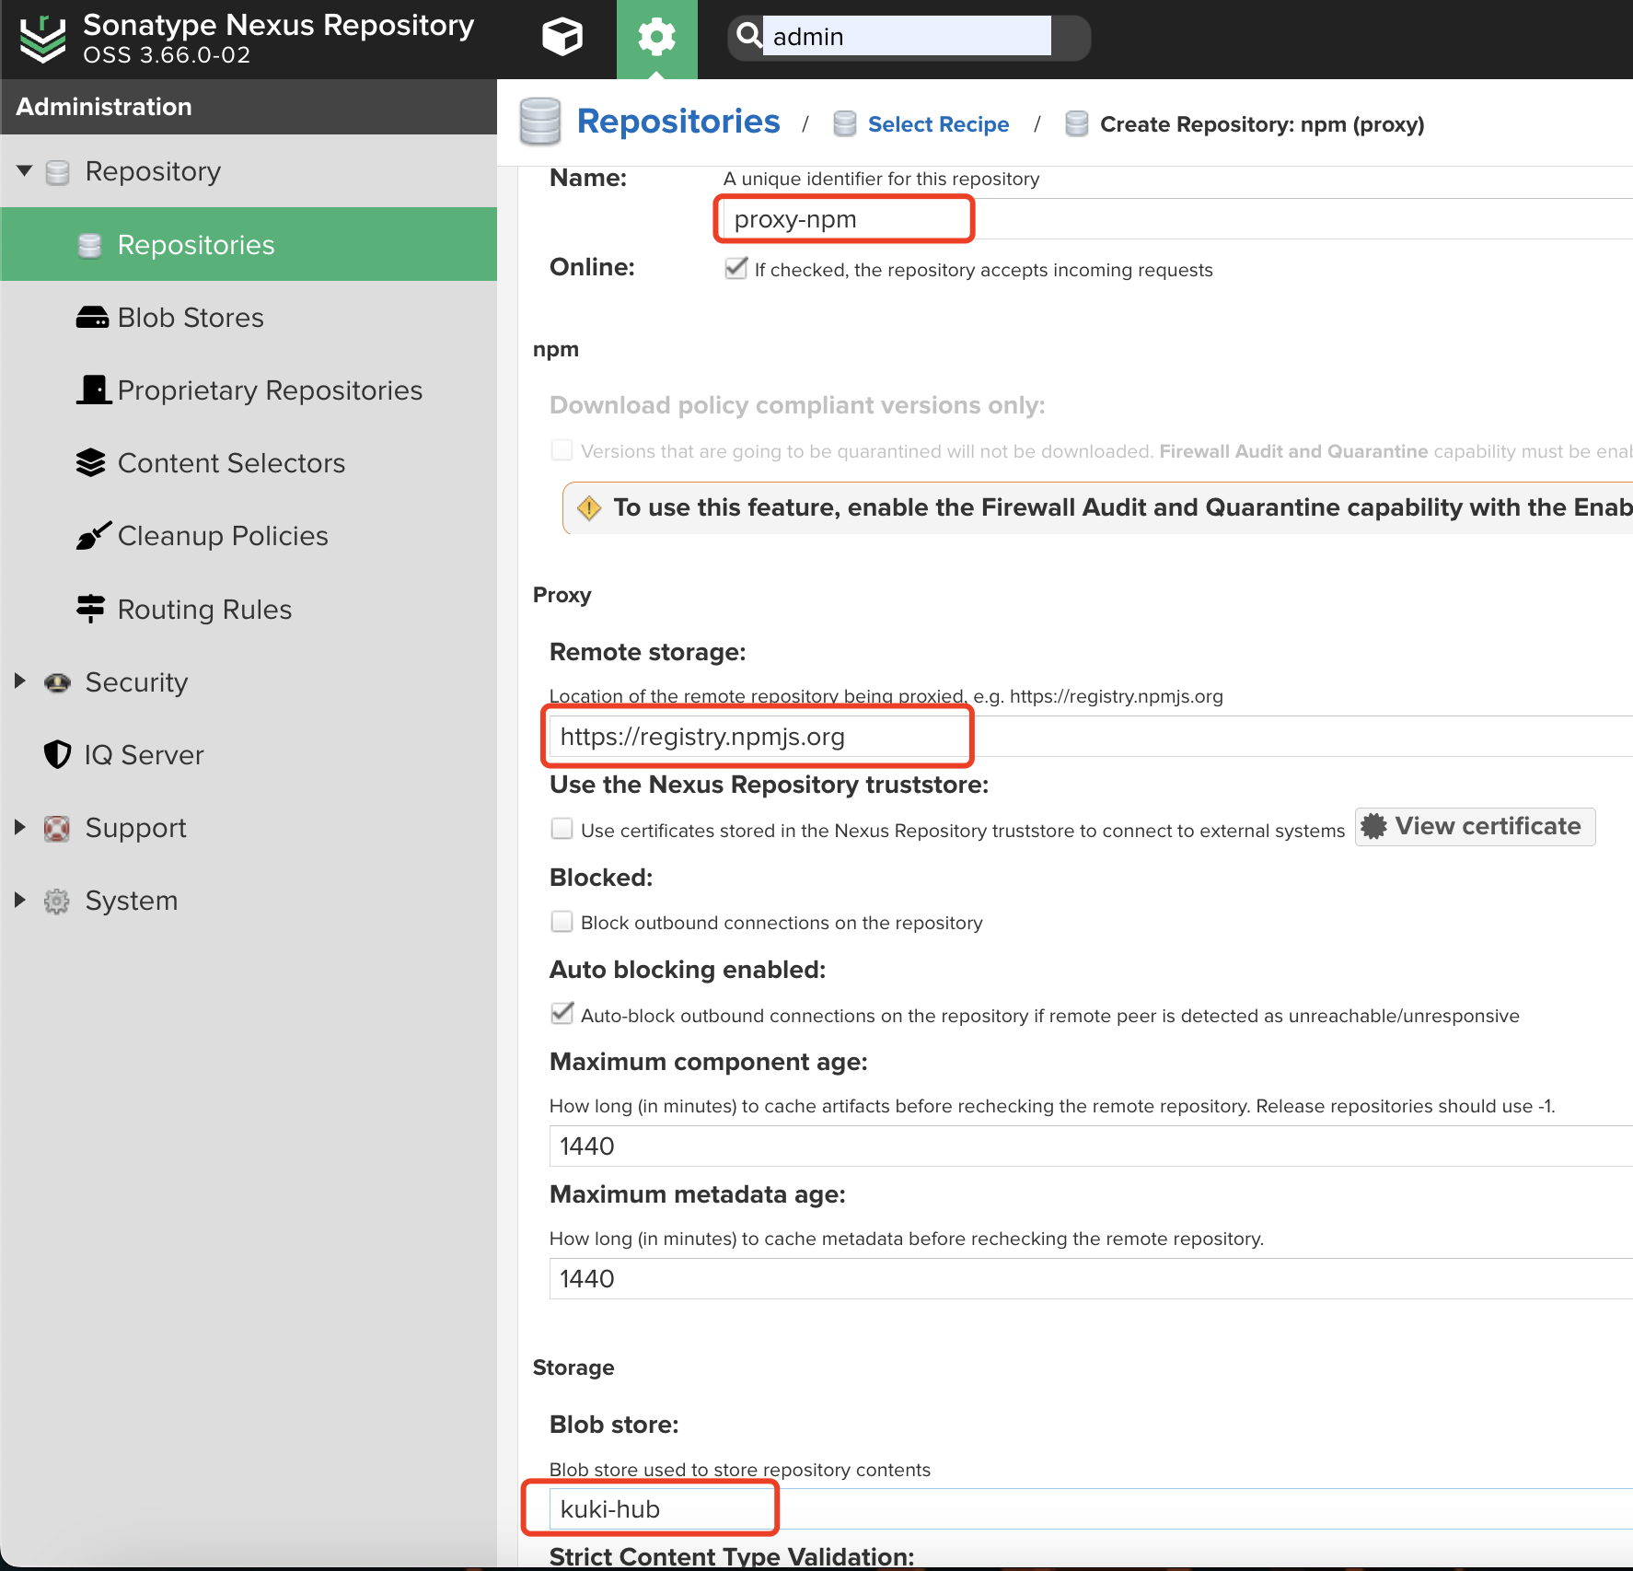Image resolution: width=1633 pixels, height=1571 pixels.
Task: Click the Remote storage URL field
Action: (x=1091, y=737)
